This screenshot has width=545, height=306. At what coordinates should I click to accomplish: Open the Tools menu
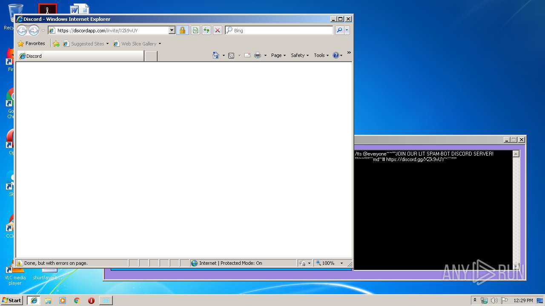pos(321,55)
